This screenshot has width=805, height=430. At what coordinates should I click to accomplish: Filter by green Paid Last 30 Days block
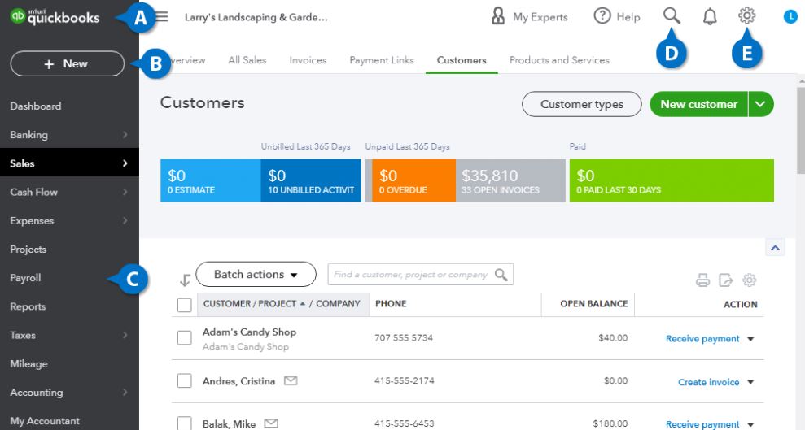672,180
